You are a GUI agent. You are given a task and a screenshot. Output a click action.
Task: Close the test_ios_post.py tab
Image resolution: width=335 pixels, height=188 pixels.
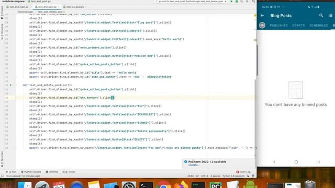pos(86,7)
